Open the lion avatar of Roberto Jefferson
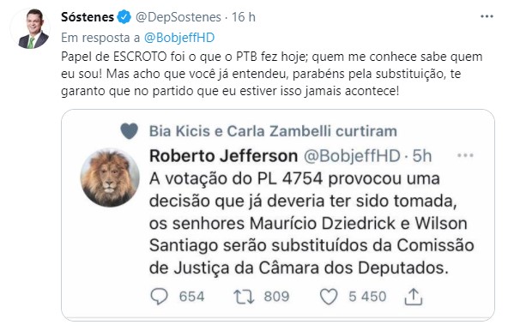Screen dimensions: 508x331 (110, 178)
